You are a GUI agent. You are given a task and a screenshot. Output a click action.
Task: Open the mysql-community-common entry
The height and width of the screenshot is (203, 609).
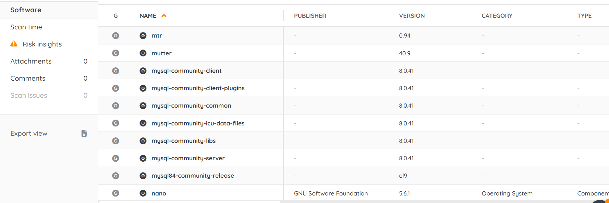click(x=191, y=106)
